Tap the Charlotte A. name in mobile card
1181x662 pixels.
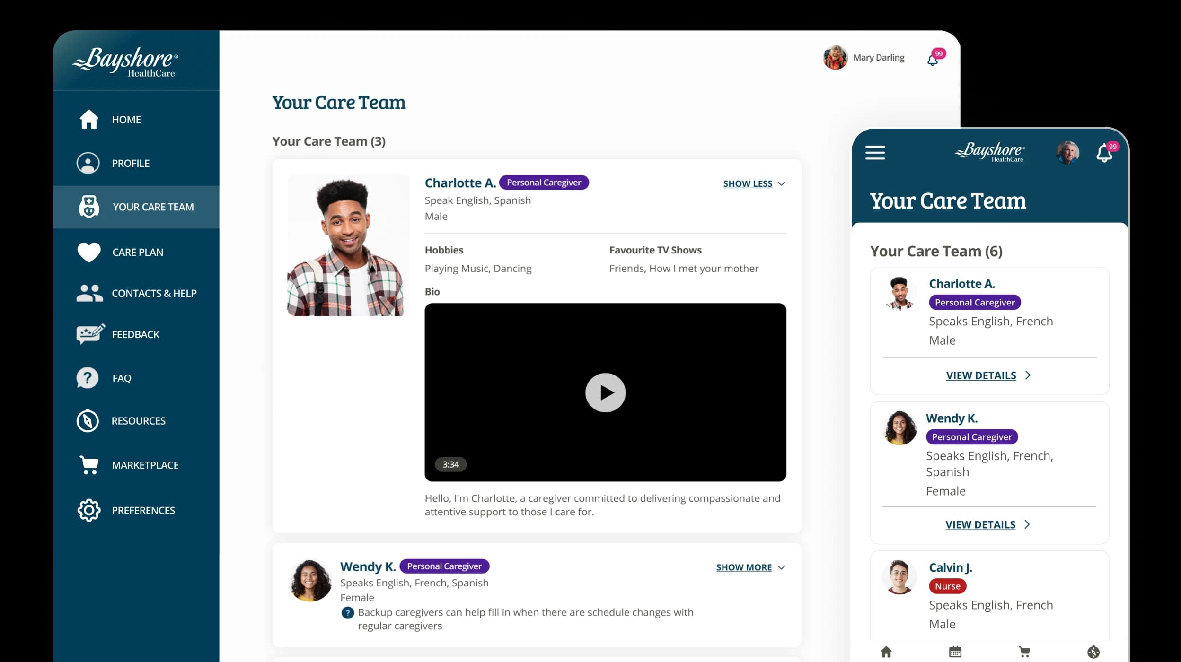[962, 284]
